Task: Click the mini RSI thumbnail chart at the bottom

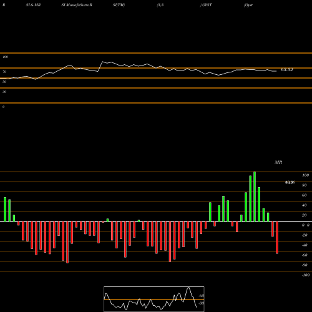Action: (154, 299)
